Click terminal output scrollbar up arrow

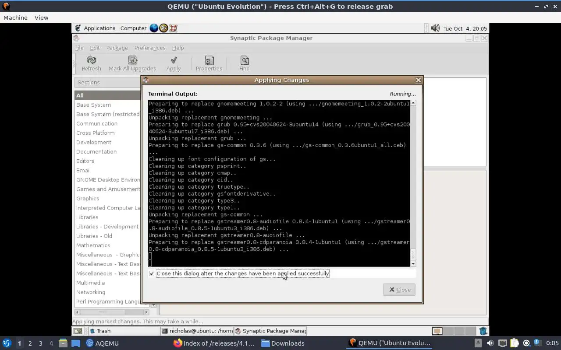coord(413,103)
